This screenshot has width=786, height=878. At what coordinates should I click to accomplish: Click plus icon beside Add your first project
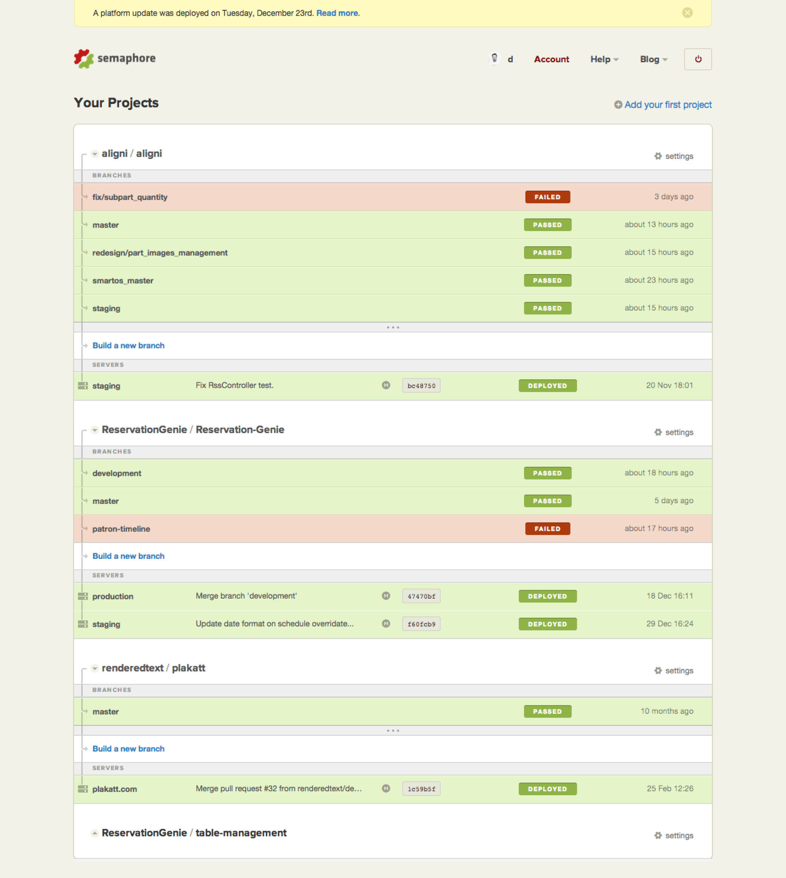[x=618, y=105]
